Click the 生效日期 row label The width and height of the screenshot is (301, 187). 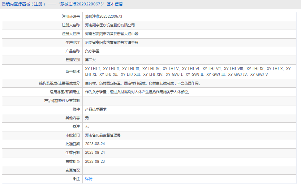point(73,152)
